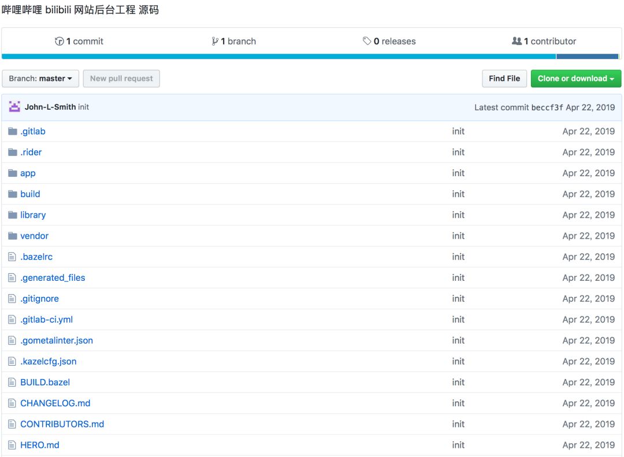This screenshot has height=457, width=624.
Task: Open the .gitlab folder
Action: (x=32, y=131)
